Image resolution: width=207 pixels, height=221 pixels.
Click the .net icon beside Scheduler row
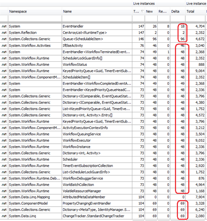4,159
